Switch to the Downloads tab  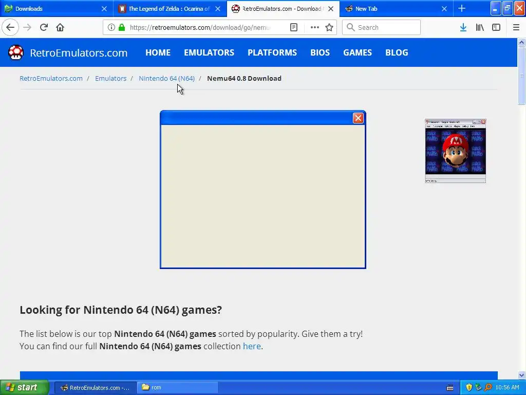57,8
